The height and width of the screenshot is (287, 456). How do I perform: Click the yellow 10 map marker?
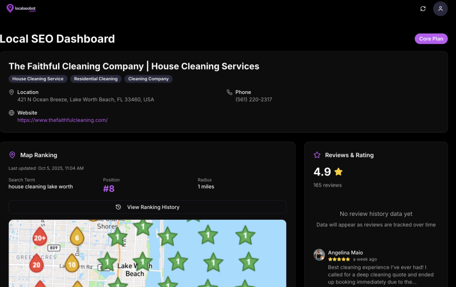click(71, 264)
